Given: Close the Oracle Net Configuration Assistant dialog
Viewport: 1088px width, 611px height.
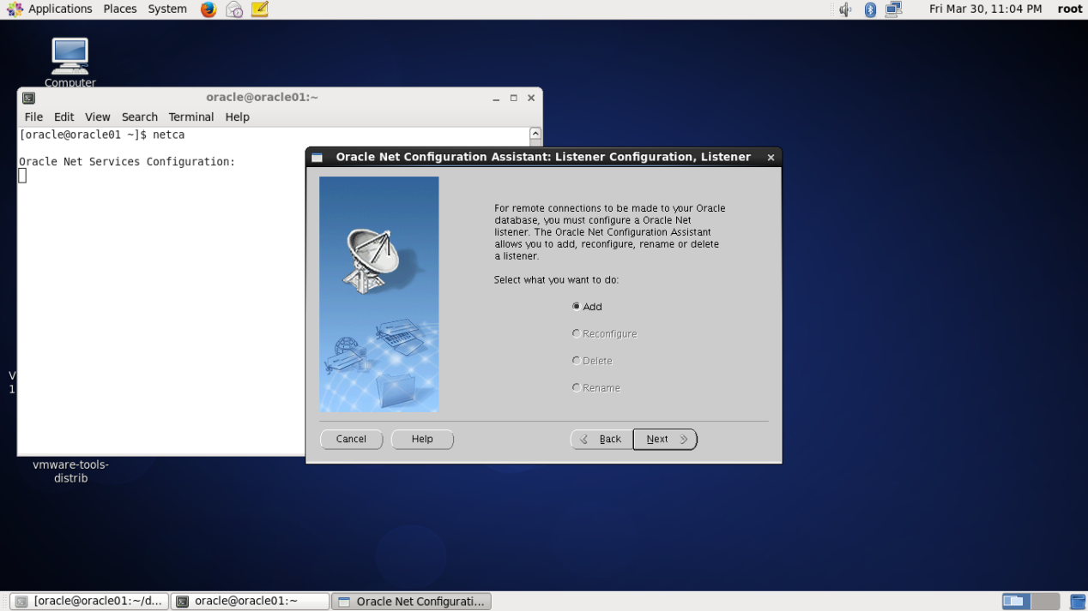Looking at the screenshot, I should (x=771, y=158).
